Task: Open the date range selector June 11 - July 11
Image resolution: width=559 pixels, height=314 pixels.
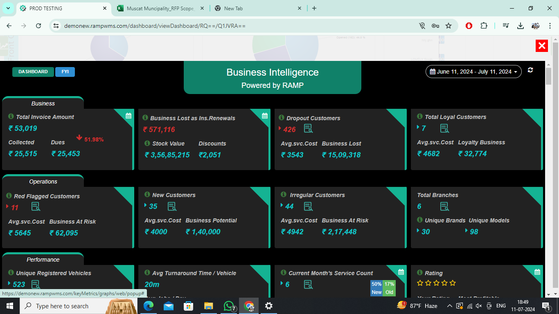Action: point(473,71)
